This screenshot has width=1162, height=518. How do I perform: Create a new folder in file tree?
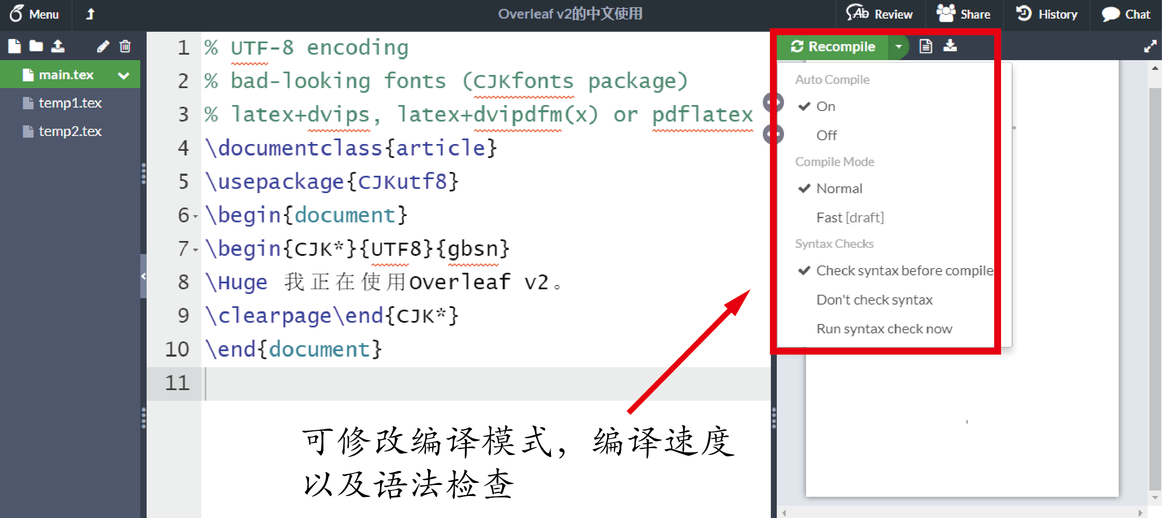pos(36,46)
